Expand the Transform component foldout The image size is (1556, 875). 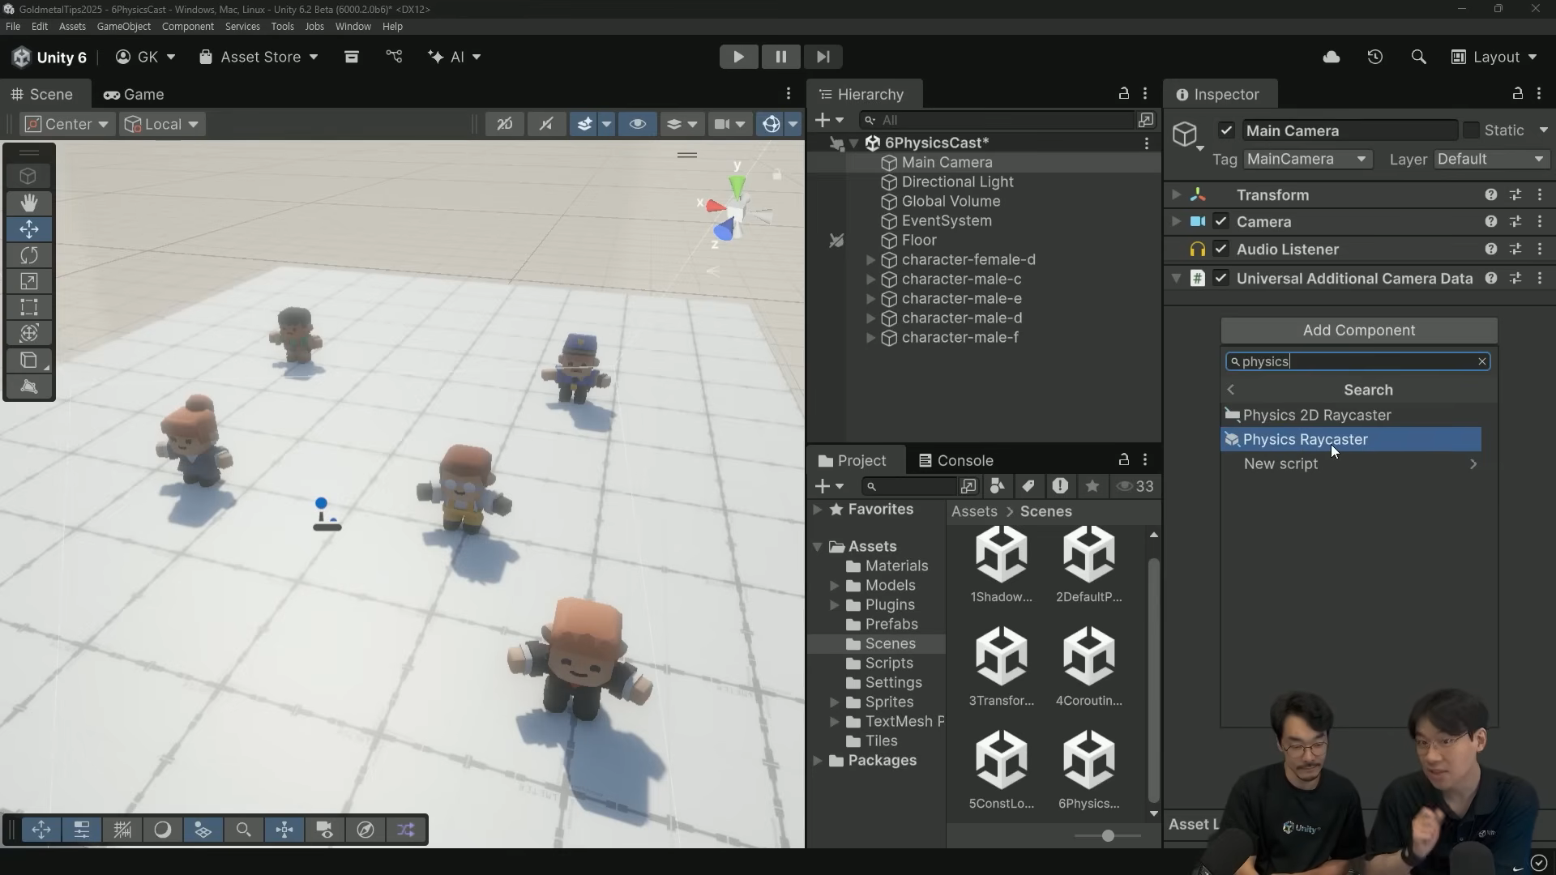[x=1176, y=195]
